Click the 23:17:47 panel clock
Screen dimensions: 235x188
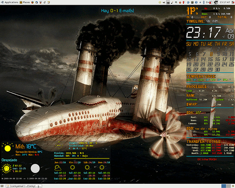coord(225,2)
